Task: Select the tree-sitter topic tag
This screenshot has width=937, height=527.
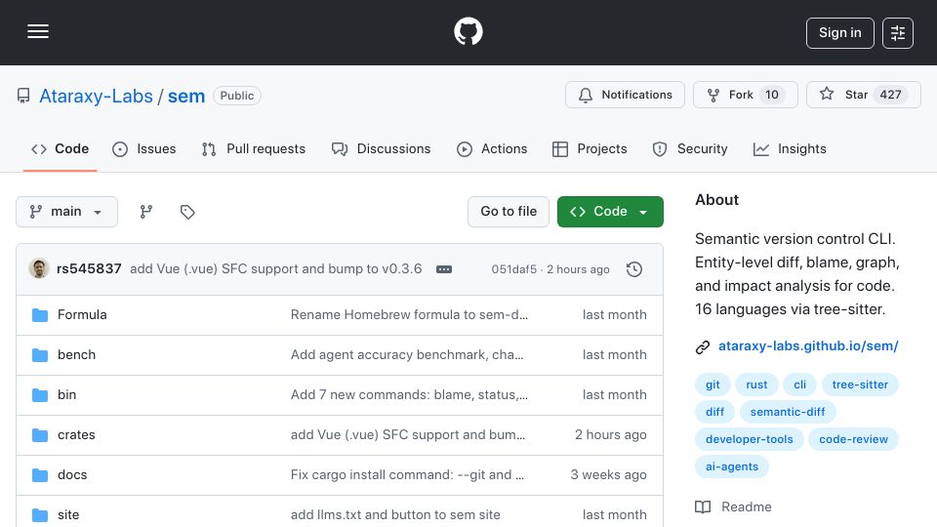Action: coord(860,385)
